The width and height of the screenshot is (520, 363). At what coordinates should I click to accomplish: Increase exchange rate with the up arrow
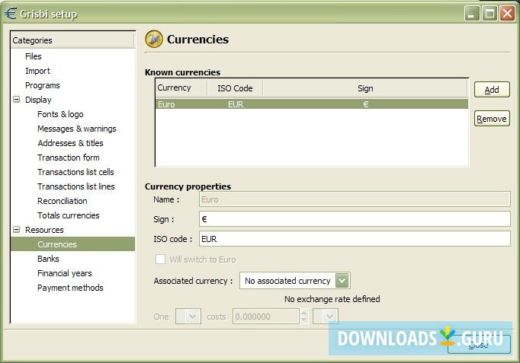[303, 313]
